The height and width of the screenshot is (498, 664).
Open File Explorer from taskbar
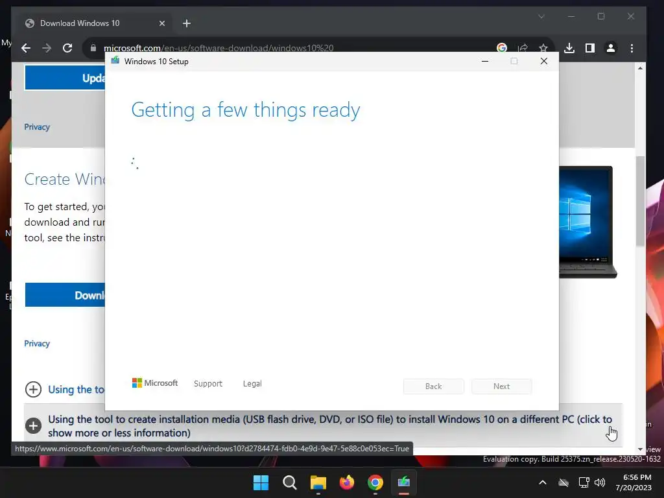tap(318, 482)
